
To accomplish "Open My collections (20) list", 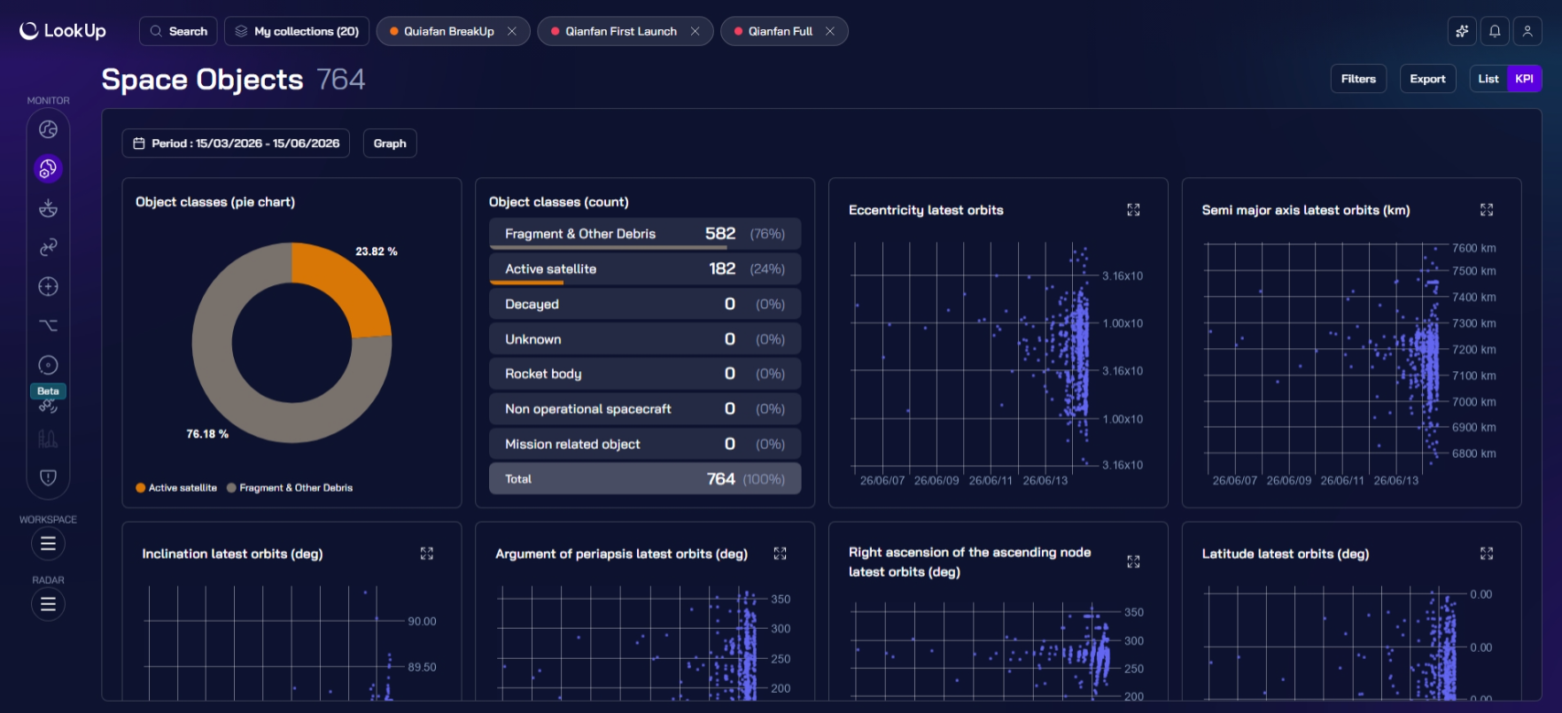I will pyautogui.click(x=297, y=31).
